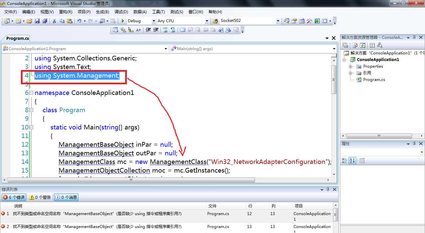Toggle the 0 个警告 warnings filter
Viewport: 425px width, 233px height.
click(40, 197)
